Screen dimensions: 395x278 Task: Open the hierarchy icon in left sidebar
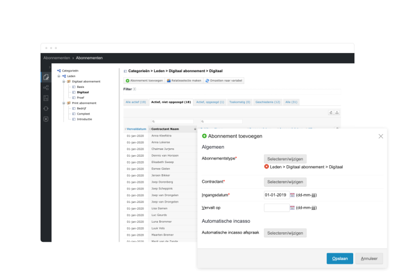pos(46,87)
